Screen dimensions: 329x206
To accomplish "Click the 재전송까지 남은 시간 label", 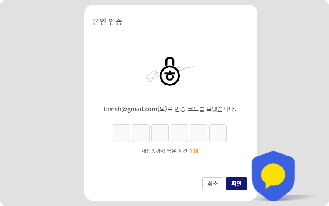I will [x=164, y=151].
